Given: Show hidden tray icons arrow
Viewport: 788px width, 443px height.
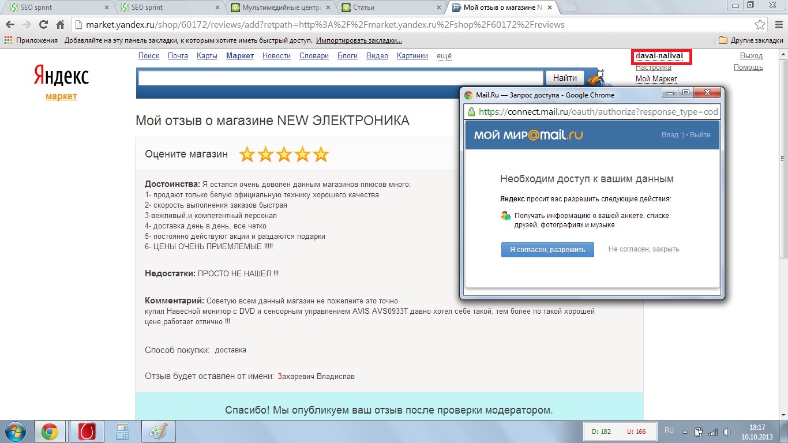Looking at the screenshot, I should [685, 431].
